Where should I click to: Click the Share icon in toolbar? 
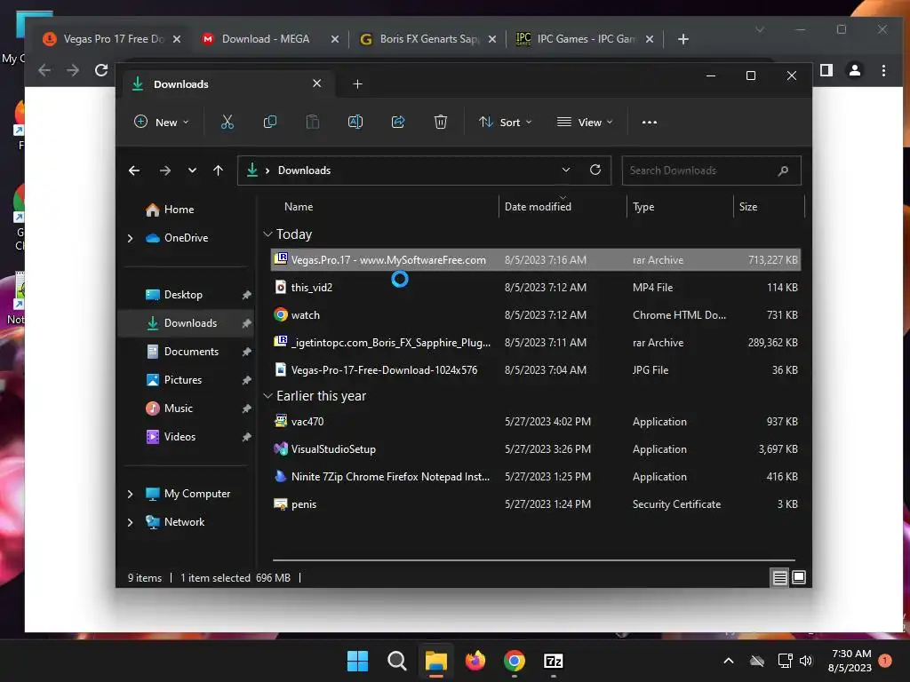[398, 122]
